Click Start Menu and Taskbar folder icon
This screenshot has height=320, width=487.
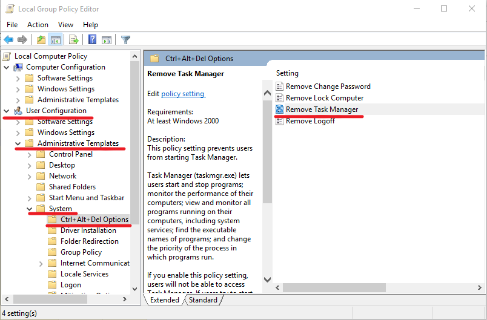(41, 198)
